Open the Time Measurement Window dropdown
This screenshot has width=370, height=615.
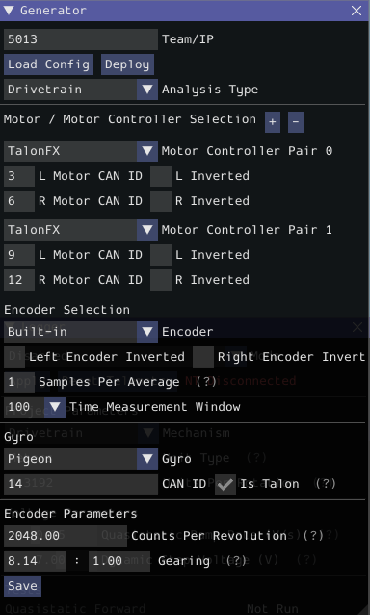coord(35,407)
